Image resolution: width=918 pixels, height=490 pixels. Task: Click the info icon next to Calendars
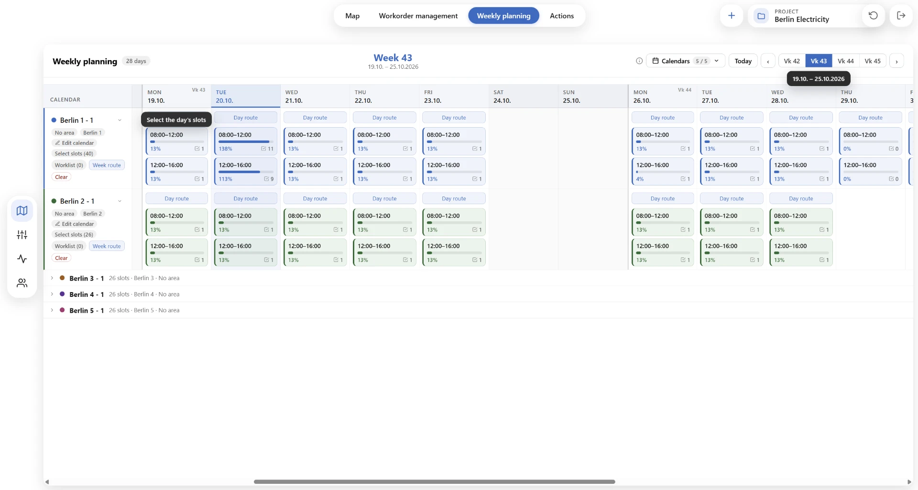pyautogui.click(x=639, y=61)
